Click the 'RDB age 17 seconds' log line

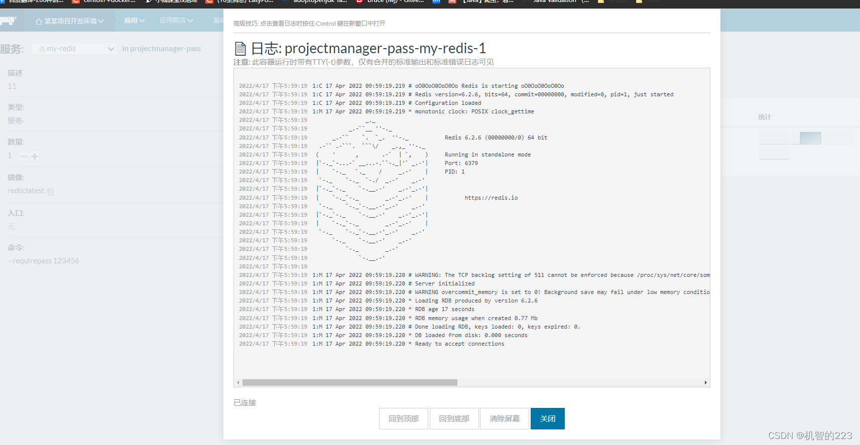[356, 309]
